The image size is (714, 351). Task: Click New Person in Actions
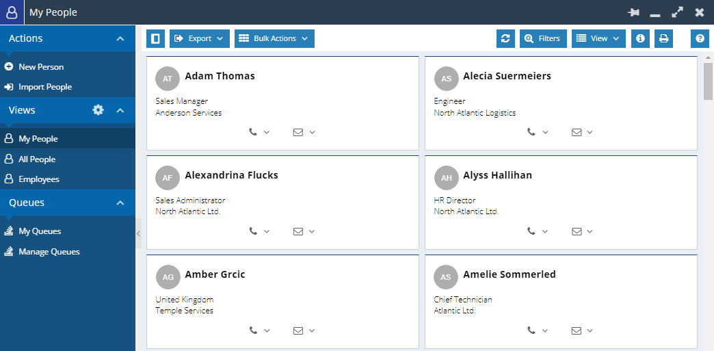point(41,67)
